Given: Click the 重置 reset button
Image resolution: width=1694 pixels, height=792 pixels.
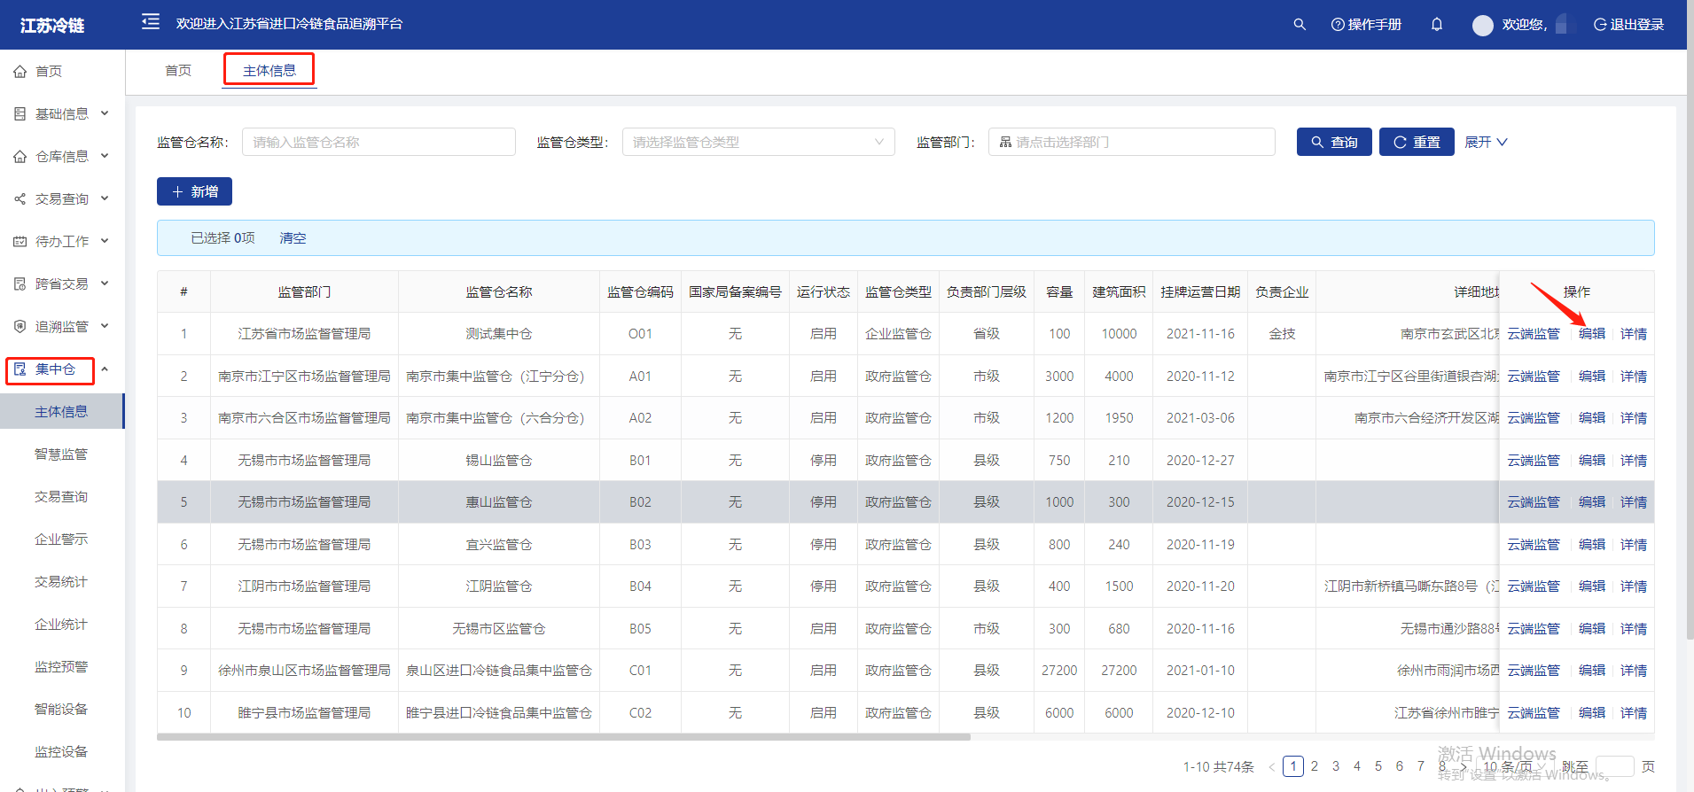Looking at the screenshot, I should tap(1416, 142).
